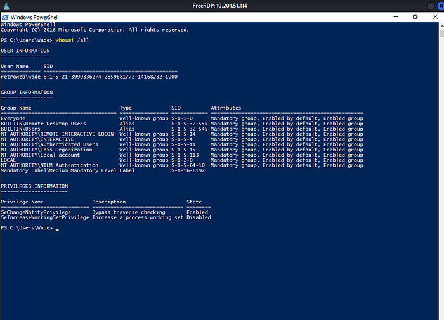Image resolution: width=444 pixels, height=320 pixels.
Task: Click 'BUILTIN\Users' group name
Action: tap(20, 129)
